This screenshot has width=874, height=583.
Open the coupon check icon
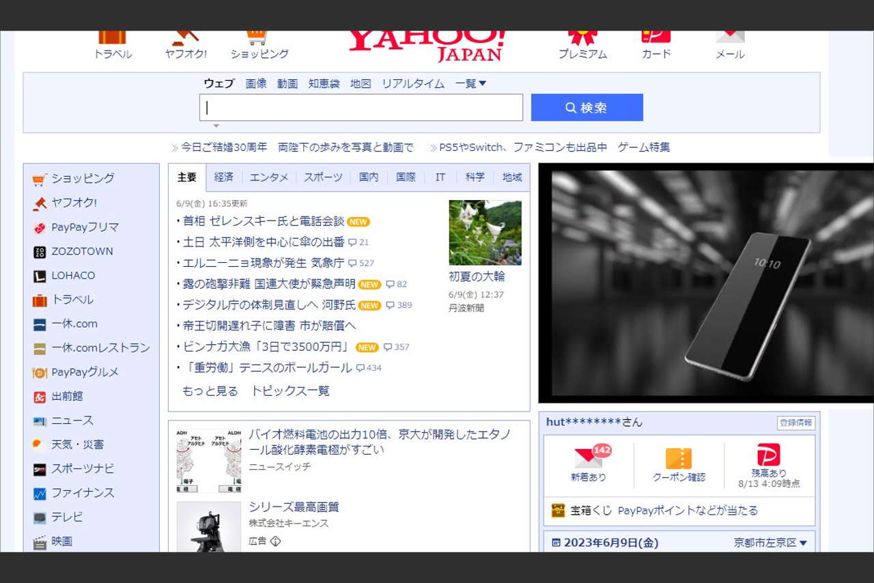[678, 458]
